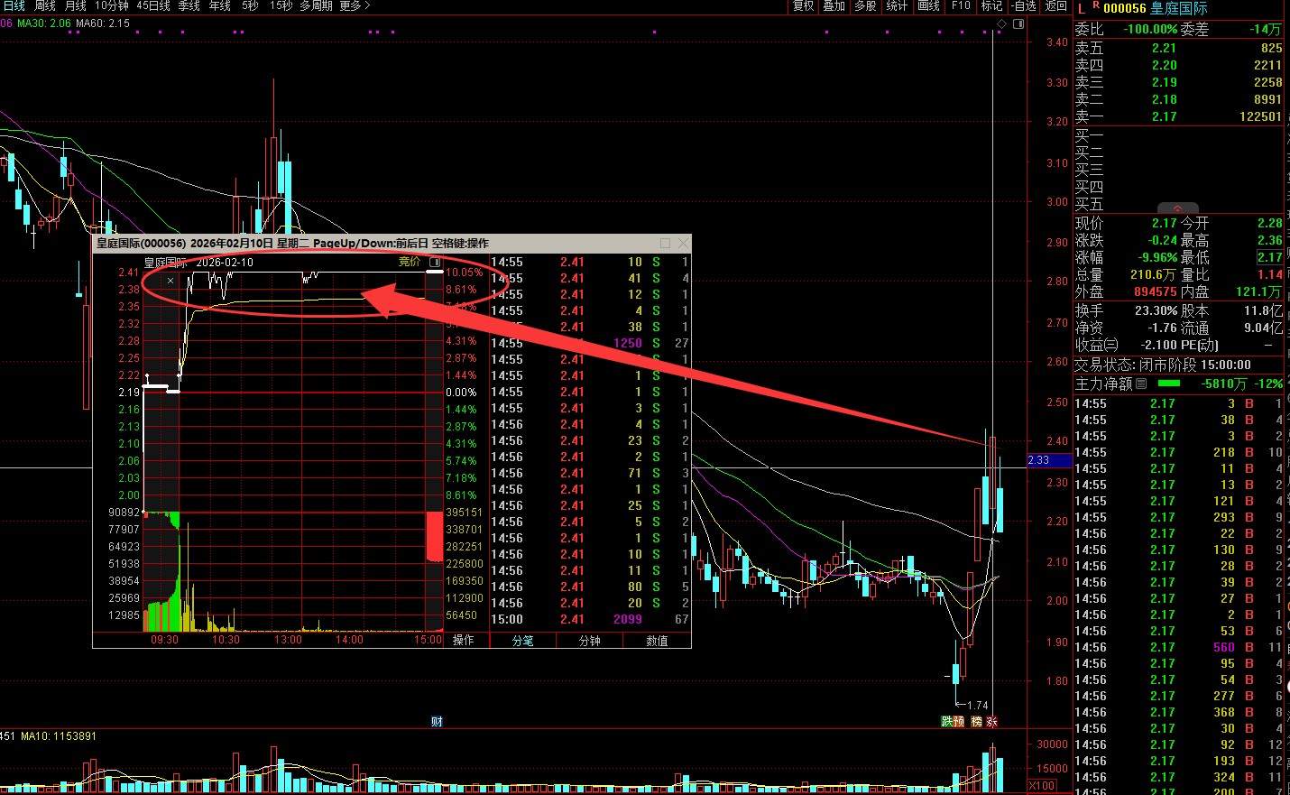The width and height of the screenshot is (1290, 795).
Task: Switch popup to the 分笔 tick tab
Action: [x=522, y=641]
